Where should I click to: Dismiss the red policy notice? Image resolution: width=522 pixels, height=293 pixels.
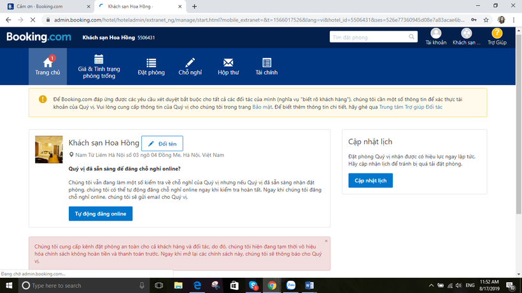pos(326,241)
